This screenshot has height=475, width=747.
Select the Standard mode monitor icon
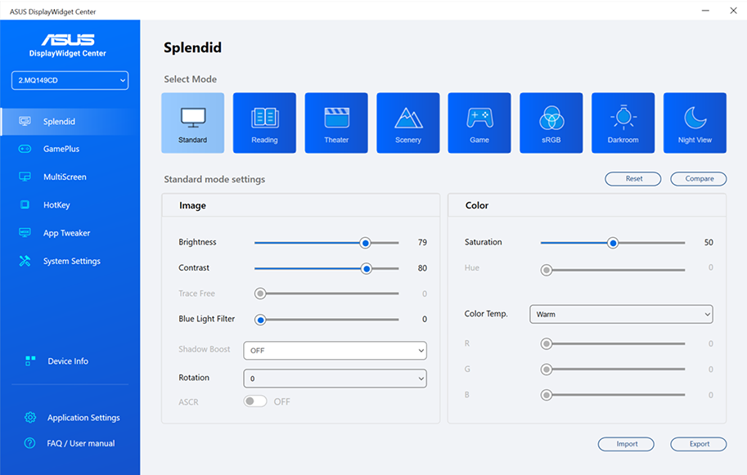(x=192, y=119)
